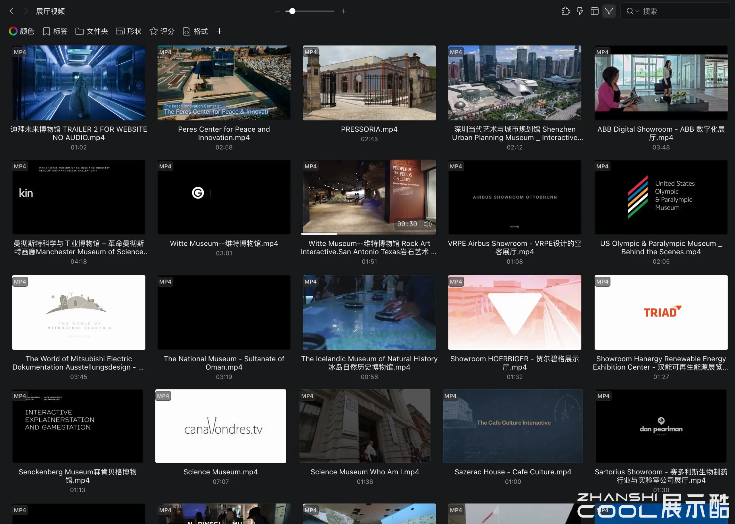This screenshot has width=735, height=524.
Task: Click the plus zoom-in icon
Action: (344, 11)
